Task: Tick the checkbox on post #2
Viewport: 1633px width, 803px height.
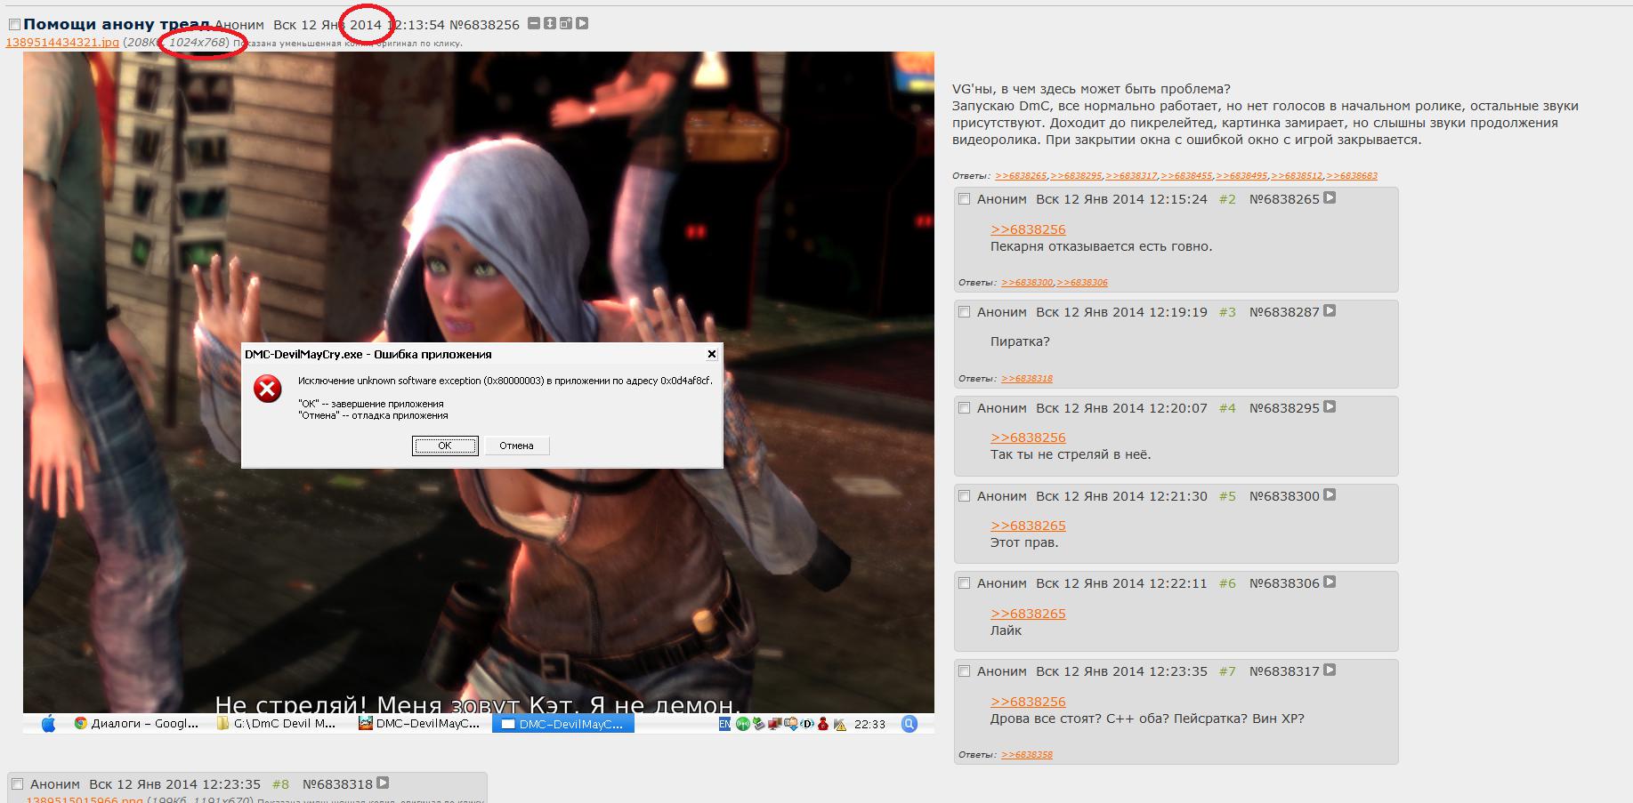Action: (x=964, y=199)
